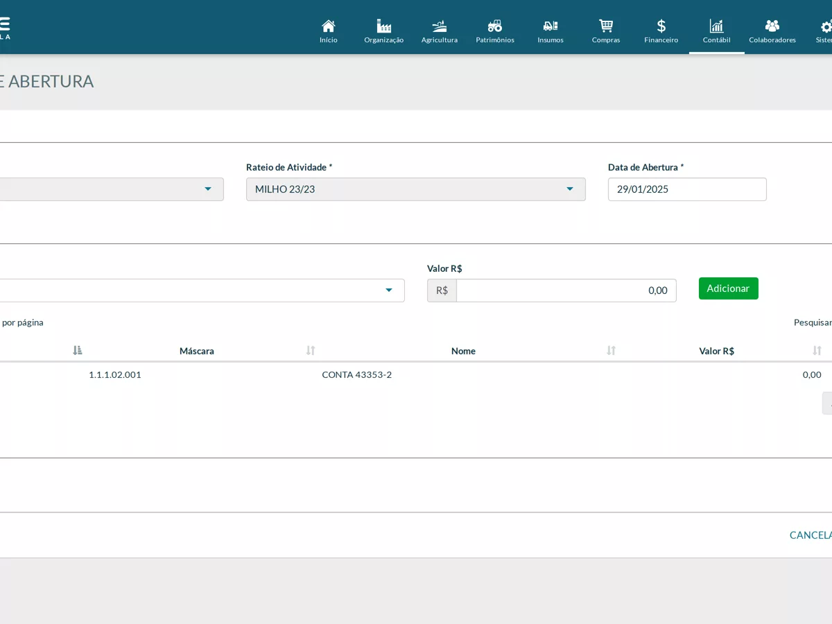
Task: Toggle sort on the first column icon
Action: [x=78, y=351]
